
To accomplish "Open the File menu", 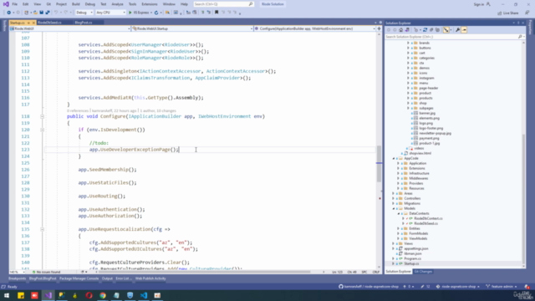I will 15,4.
